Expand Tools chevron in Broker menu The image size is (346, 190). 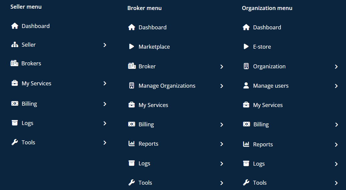pyautogui.click(x=222, y=183)
